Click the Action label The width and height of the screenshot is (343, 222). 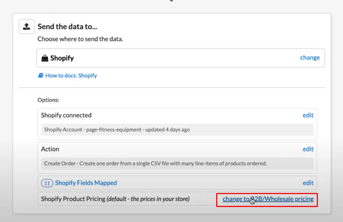[50, 149]
